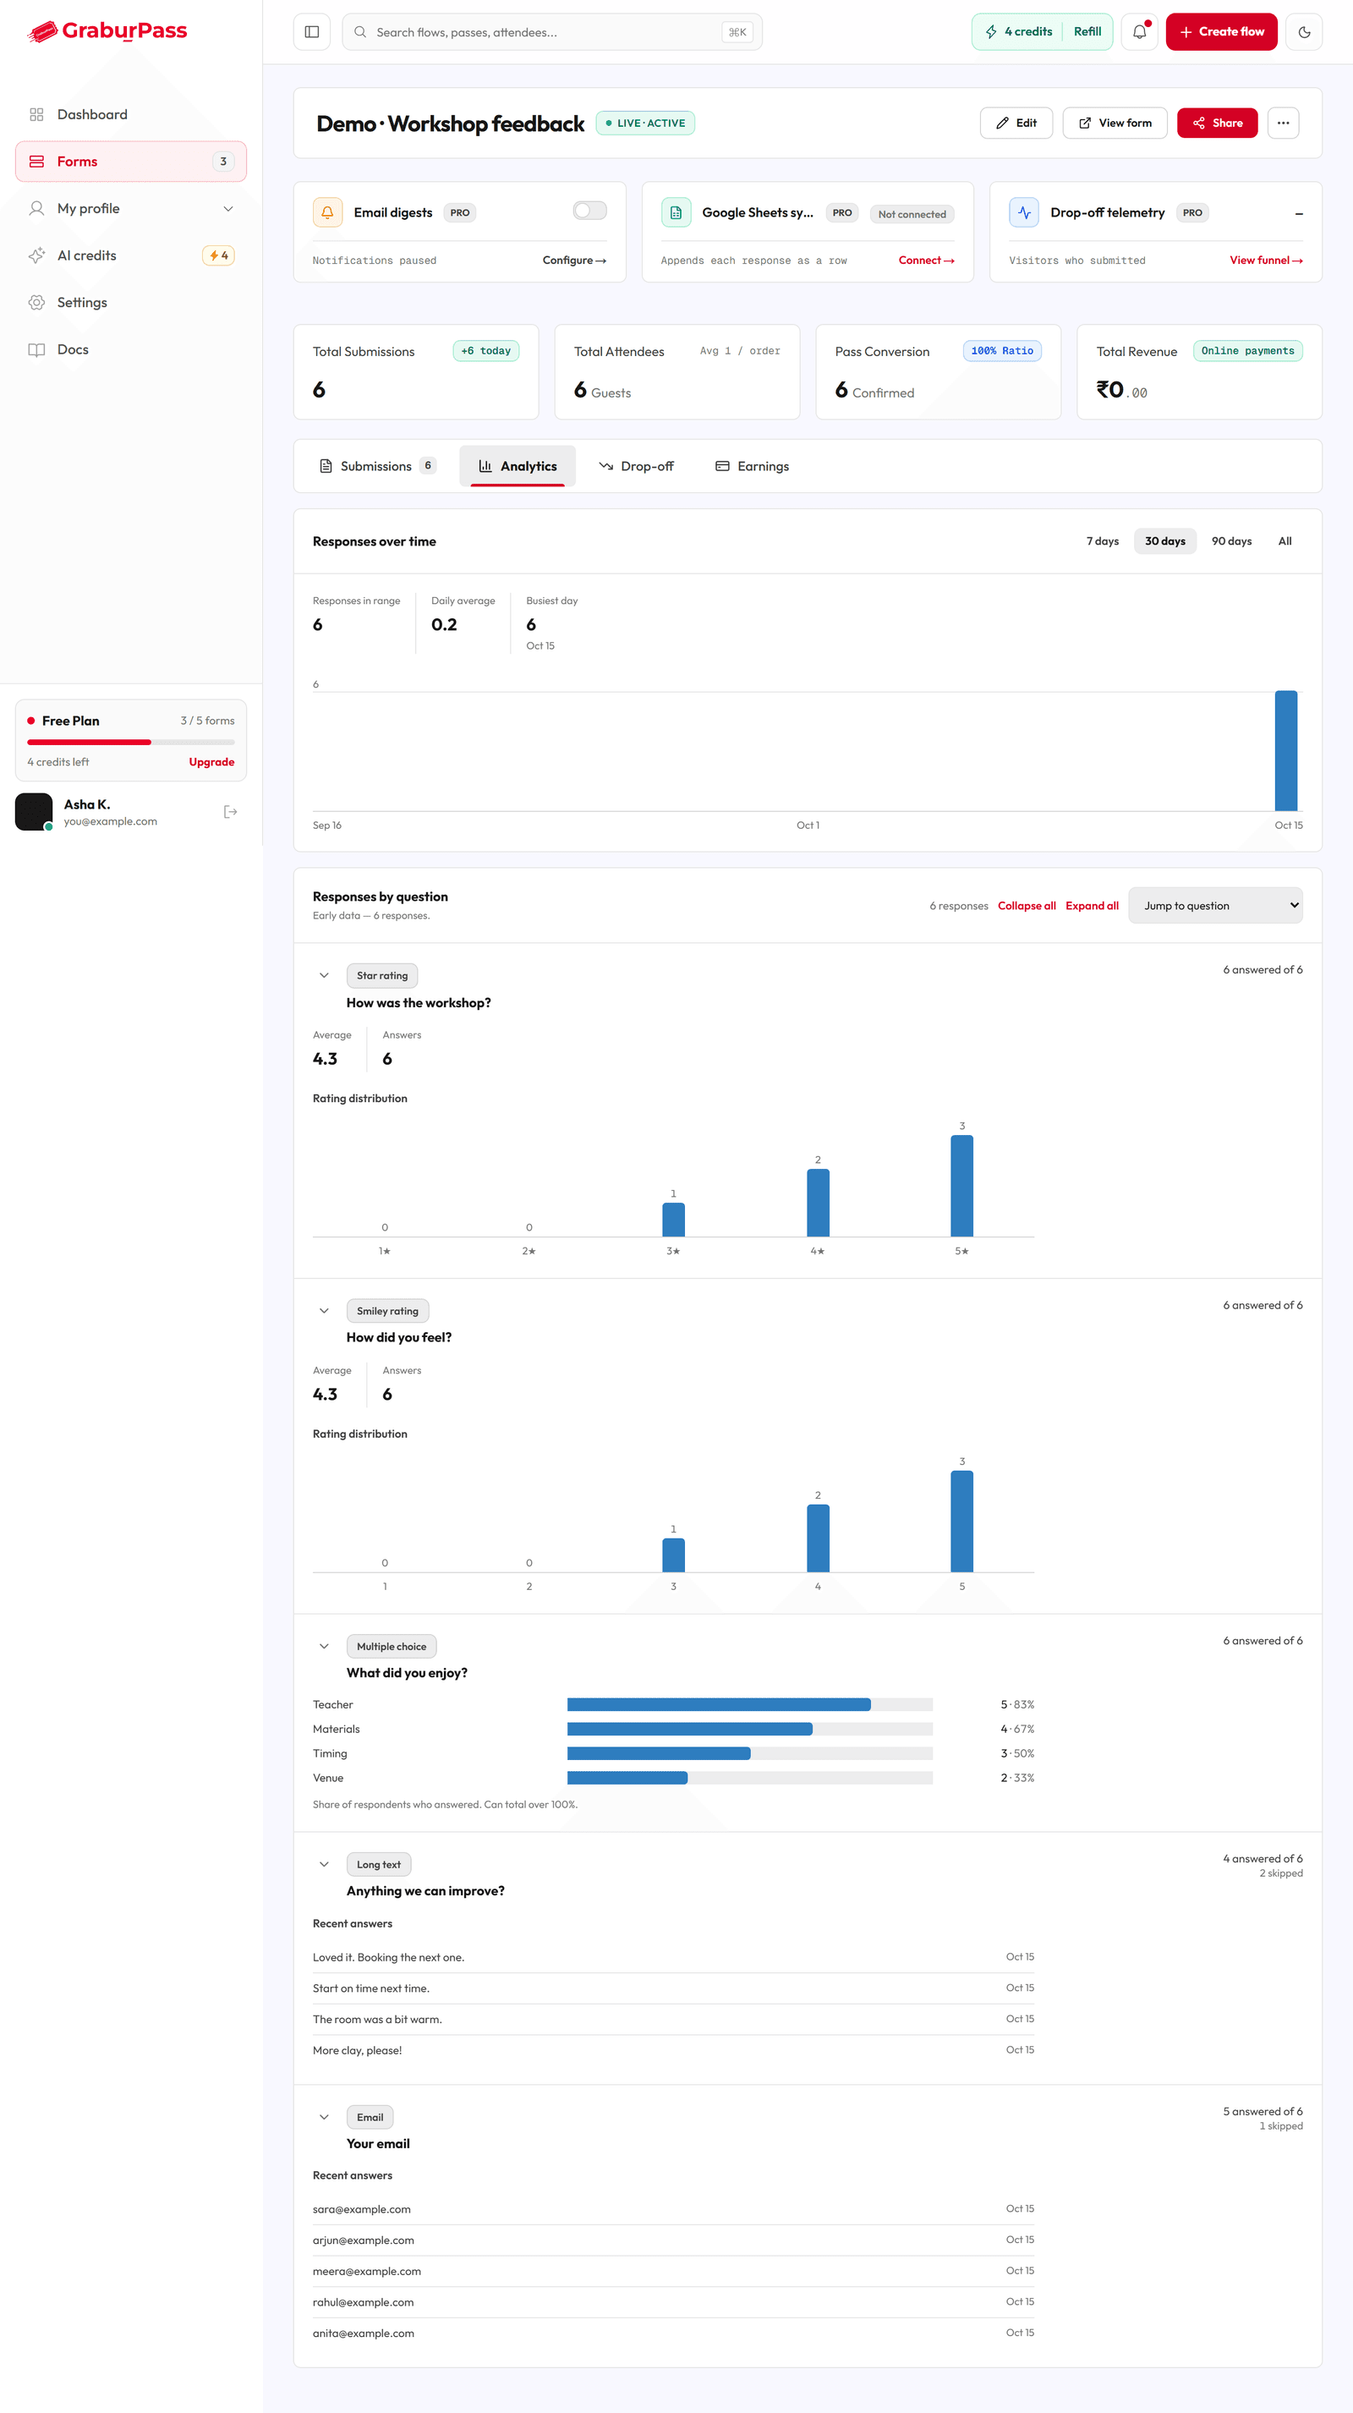The height and width of the screenshot is (2413, 1353).
Task: Click Configure email digests link
Action: click(575, 260)
